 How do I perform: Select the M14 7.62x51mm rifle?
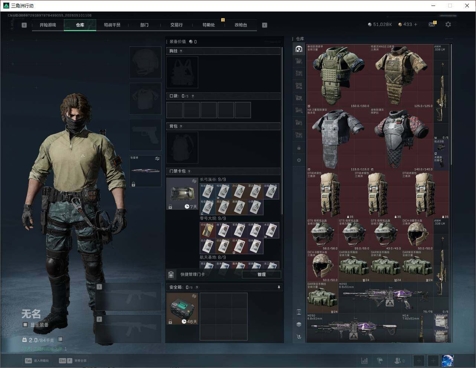click(x=418, y=328)
